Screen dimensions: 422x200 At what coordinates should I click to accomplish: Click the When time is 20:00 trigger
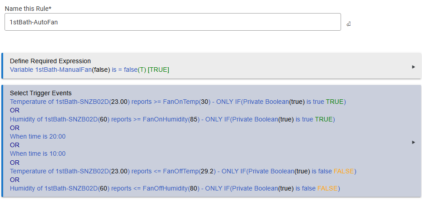click(x=38, y=136)
